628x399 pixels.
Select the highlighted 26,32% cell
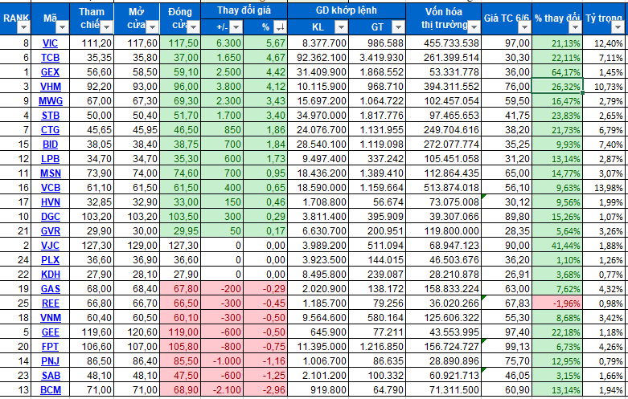click(557, 87)
